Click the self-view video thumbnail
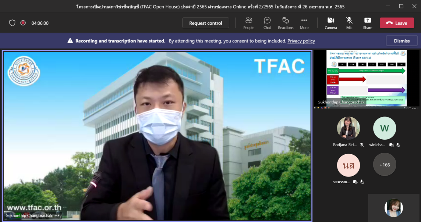This screenshot has height=222, width=421. coord(394,208)
